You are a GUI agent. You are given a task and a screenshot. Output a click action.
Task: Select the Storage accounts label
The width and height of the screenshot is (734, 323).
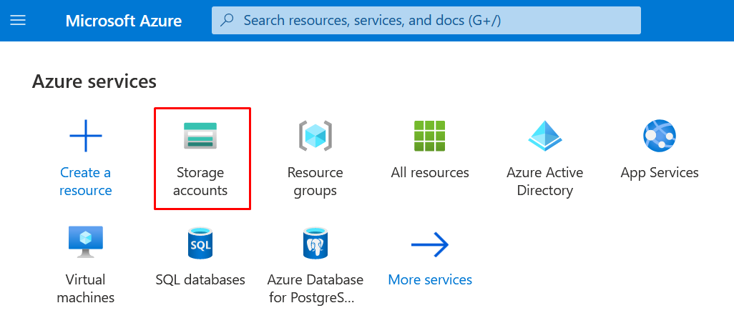[x=200, y=182]
